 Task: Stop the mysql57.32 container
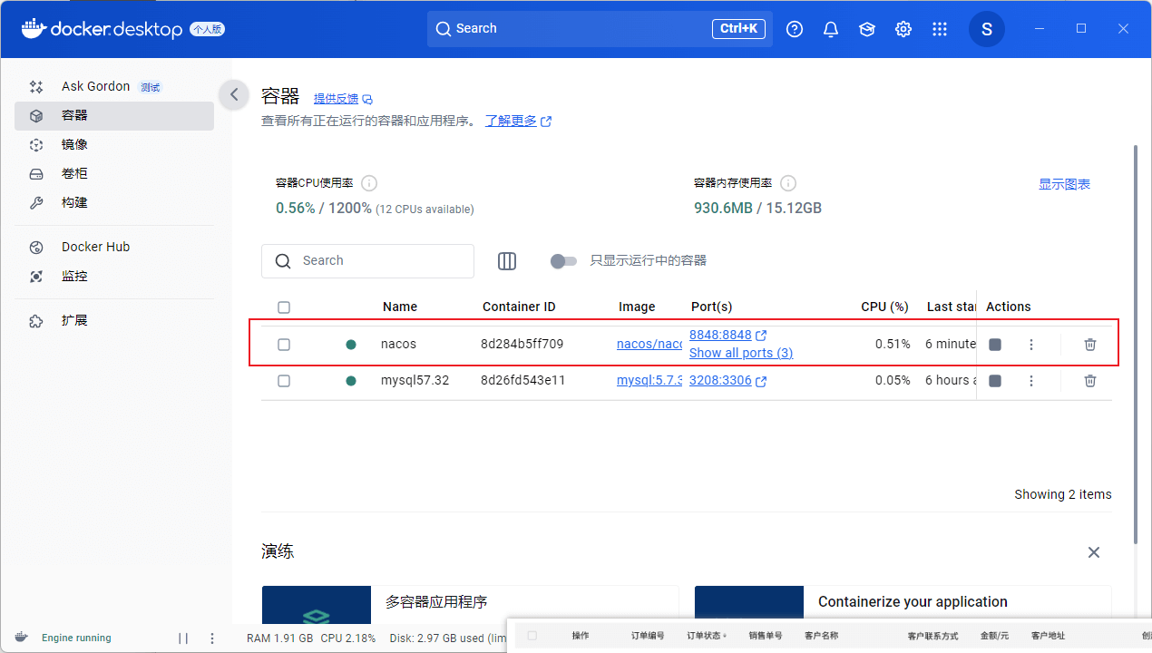click(995, 381)
